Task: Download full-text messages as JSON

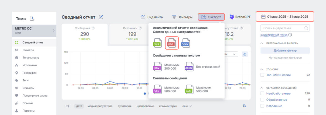Action: [x=190, y=67]
